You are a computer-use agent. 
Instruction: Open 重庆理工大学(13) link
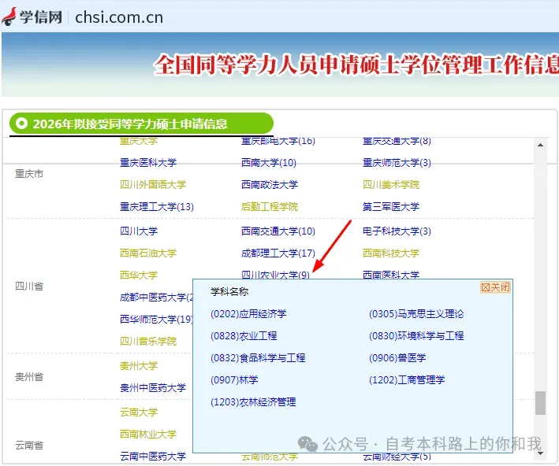[157, 206]
